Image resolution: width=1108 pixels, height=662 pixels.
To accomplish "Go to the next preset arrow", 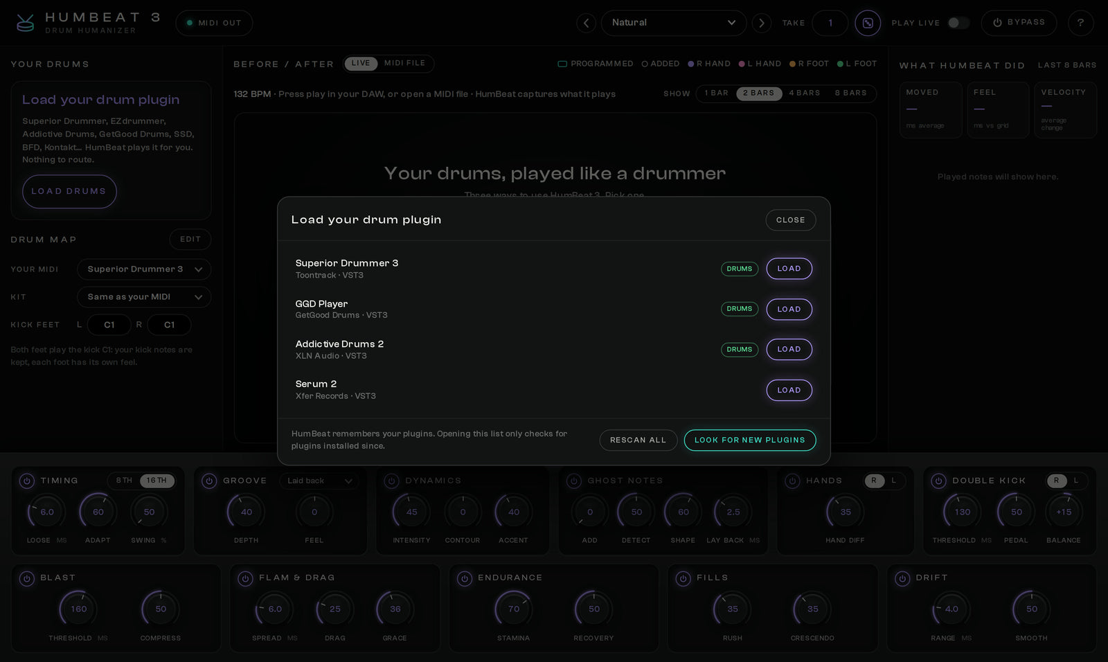I will point(762,23).
